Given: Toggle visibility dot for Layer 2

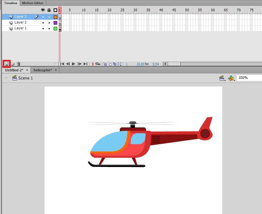Looking at the screenshot, I should pyautogui.click(x=43, y=23).
